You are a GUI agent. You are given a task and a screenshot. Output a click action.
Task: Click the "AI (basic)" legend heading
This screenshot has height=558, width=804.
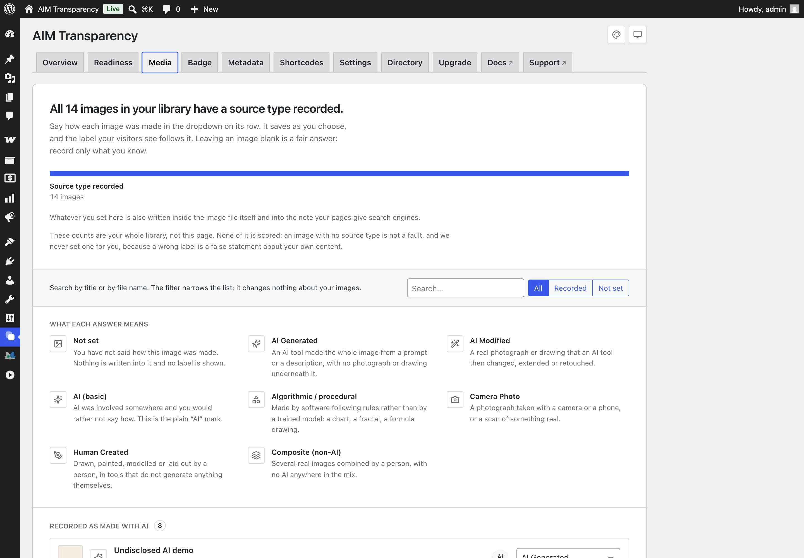[x=90, y=396]
